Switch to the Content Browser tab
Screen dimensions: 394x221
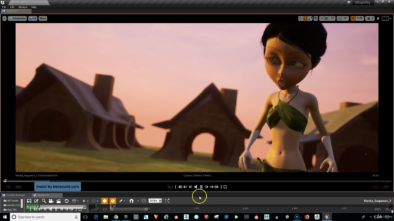(15, 195)
